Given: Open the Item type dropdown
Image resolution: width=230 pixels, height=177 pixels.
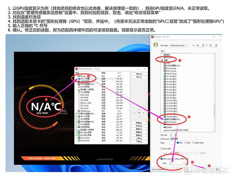Looking at the screenshot, I should 179,45.
